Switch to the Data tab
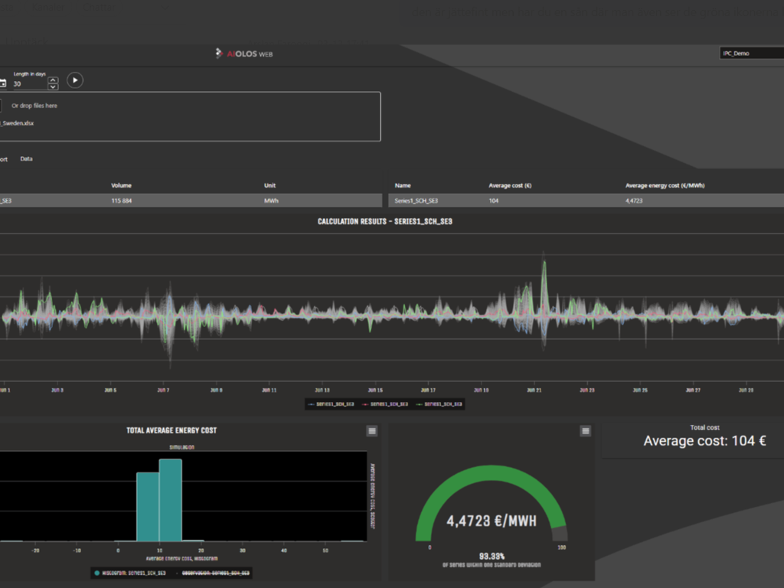The height and width of the screenshot is (588, 784). (27, 159)
